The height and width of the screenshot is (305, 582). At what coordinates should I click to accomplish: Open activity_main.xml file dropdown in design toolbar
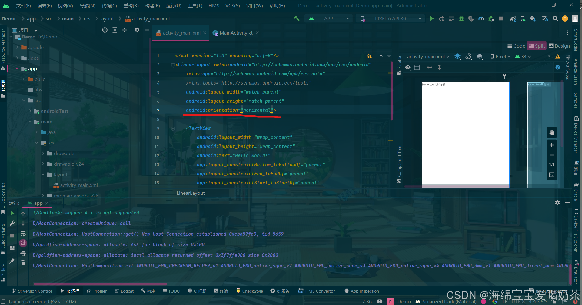(x=428, y=56)
